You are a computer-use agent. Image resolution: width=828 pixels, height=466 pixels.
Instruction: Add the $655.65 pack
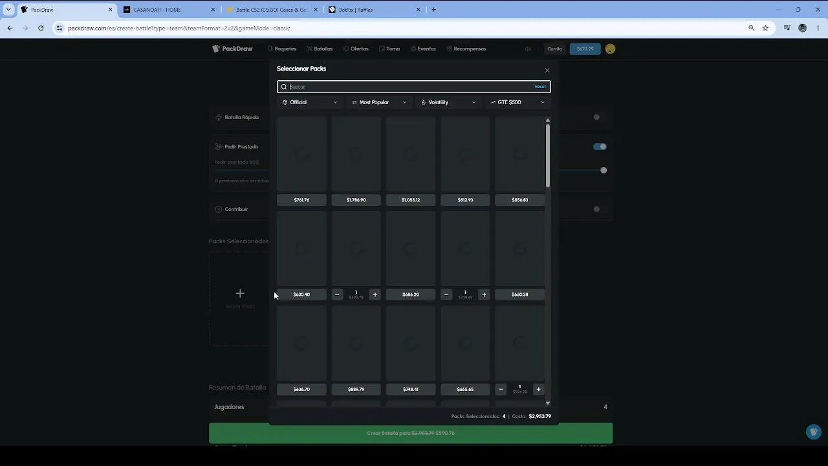[x=465, y=390]
